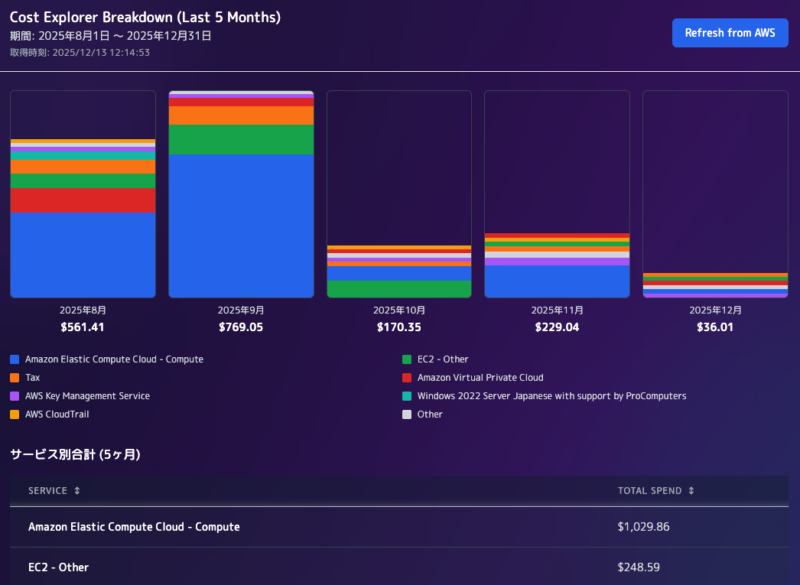Click red Amazon Virtual Private Cloud swatch
This screenshot has height=585, width=800.
pos(407,378)
